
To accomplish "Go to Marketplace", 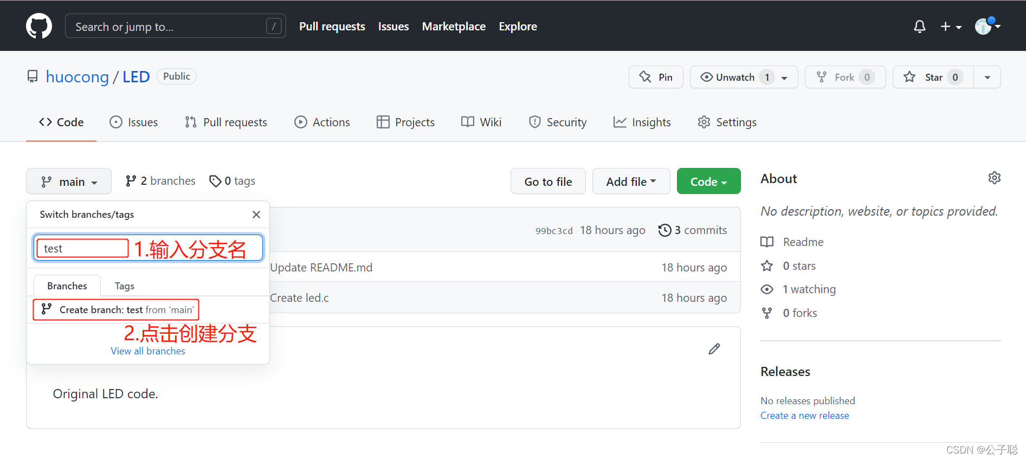I will (x=454, y=26).
